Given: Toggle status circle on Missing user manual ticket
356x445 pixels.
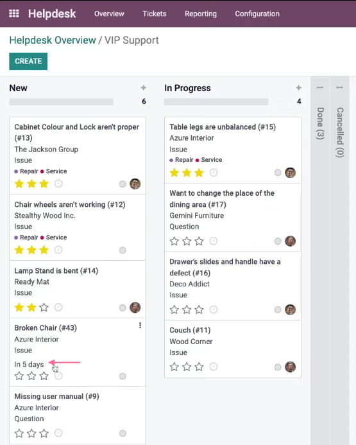Looking at the screenshot, I should coord(123,433).
